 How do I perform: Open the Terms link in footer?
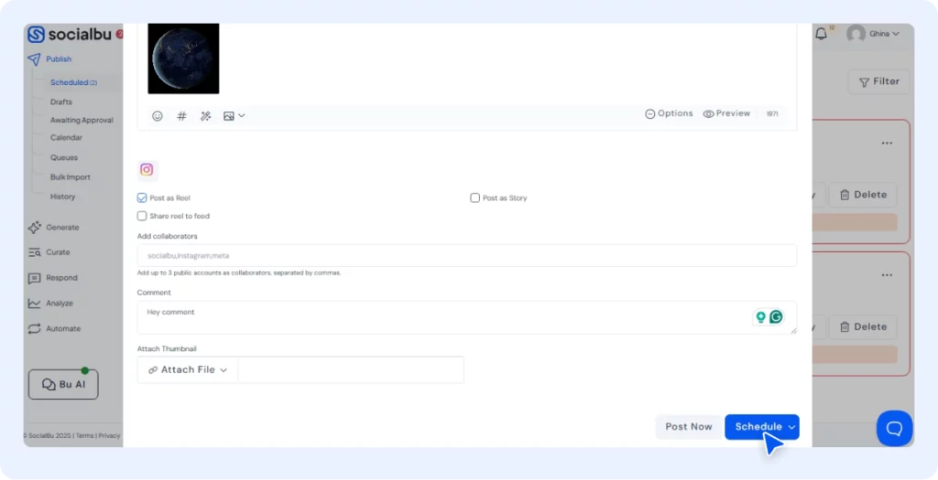(x=84, y=436)
